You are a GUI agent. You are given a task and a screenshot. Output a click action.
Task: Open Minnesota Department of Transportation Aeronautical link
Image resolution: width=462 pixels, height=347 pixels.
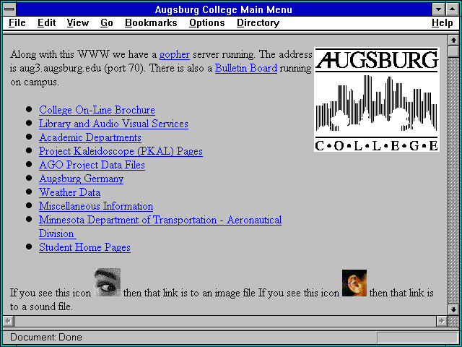point(160,220)
